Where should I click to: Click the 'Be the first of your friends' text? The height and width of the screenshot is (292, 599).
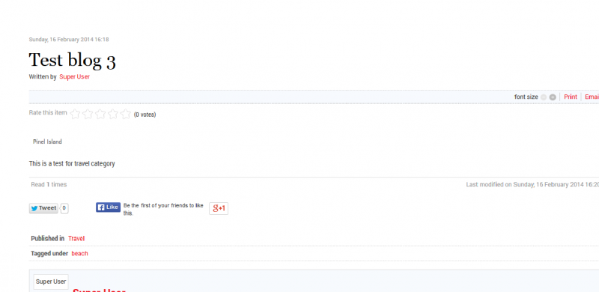coord(163,209)
